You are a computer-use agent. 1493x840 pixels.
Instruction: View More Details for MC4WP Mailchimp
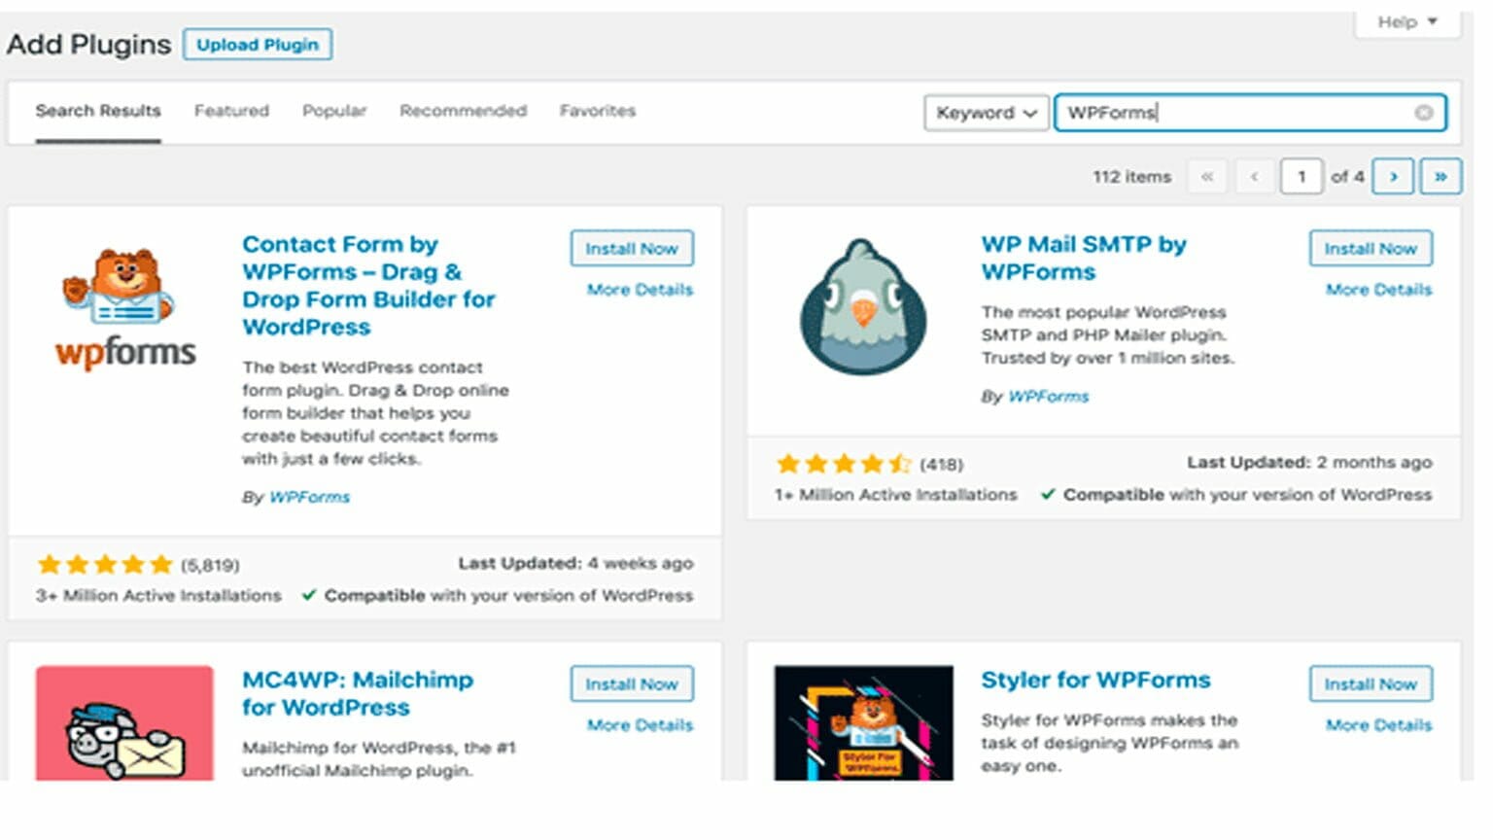(640, 725)
